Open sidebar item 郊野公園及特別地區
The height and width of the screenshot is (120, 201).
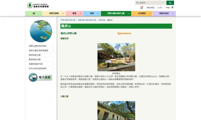38,46
